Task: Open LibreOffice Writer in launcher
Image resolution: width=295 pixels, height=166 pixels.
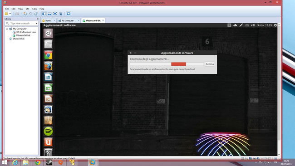Action: pyautogui.click(x=49, y=77)
